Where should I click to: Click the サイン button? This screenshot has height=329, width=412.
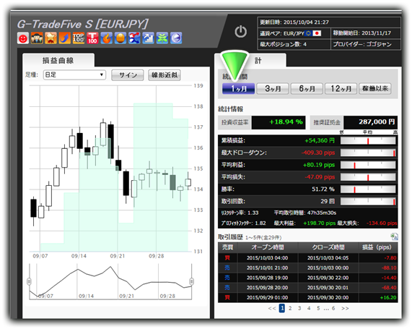coord(128,75)
